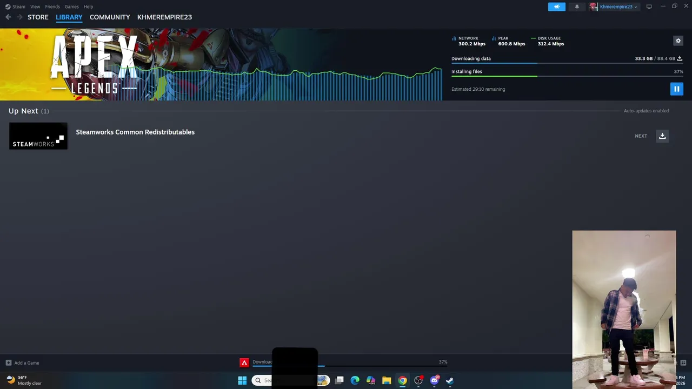Click Estimated 29:10 remaining text
This screenshot has width=692, height=389.
coord(478,89)
